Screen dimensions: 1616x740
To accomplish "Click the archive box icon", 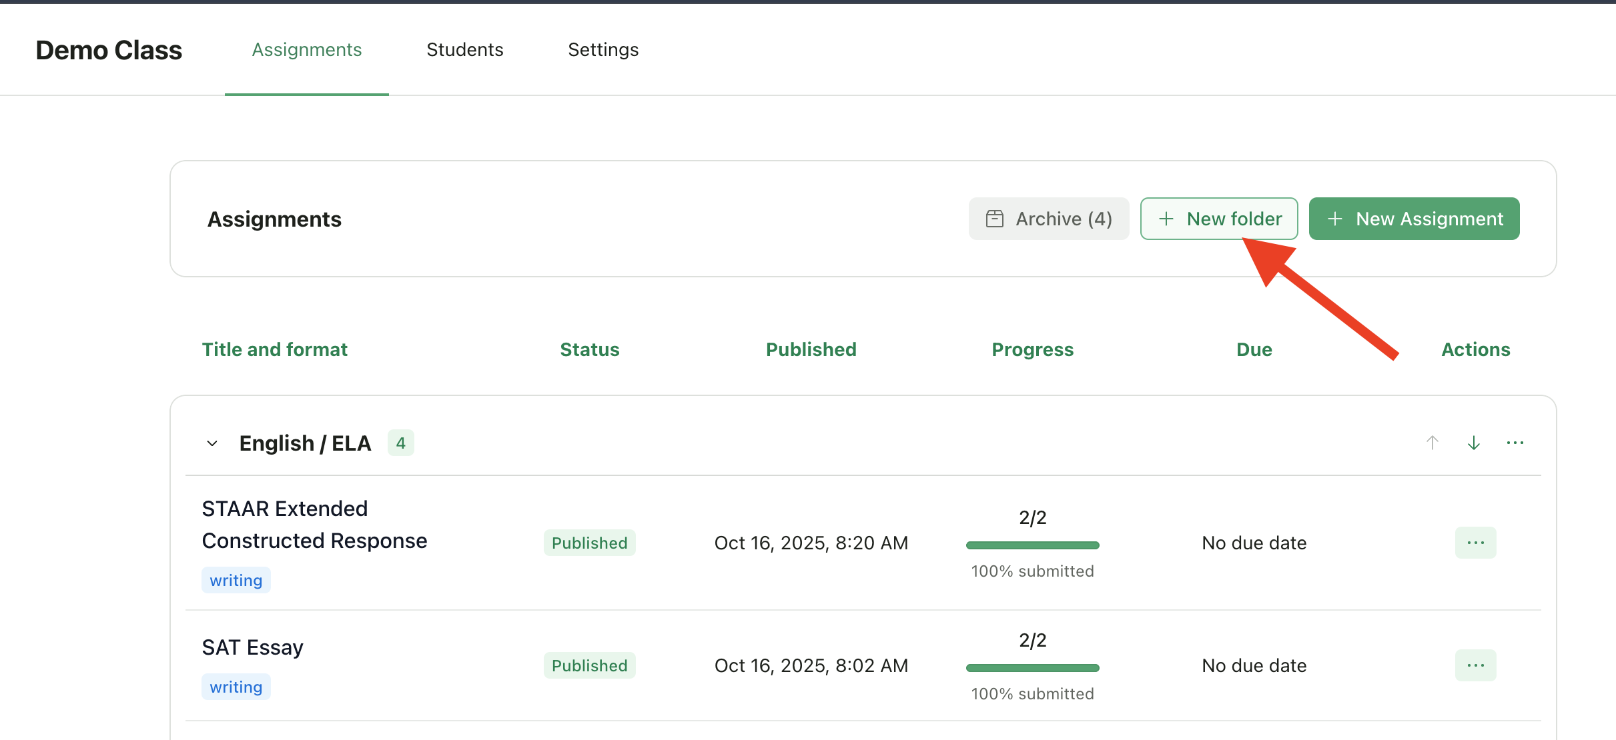I will point(995,218).
